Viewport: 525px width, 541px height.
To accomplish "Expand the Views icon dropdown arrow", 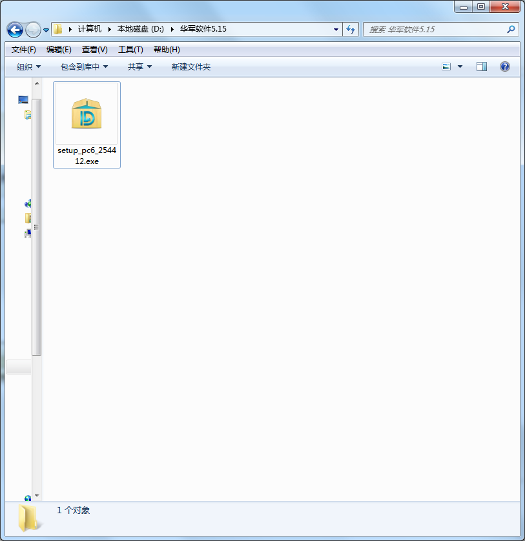I will [x=459, y=66].
